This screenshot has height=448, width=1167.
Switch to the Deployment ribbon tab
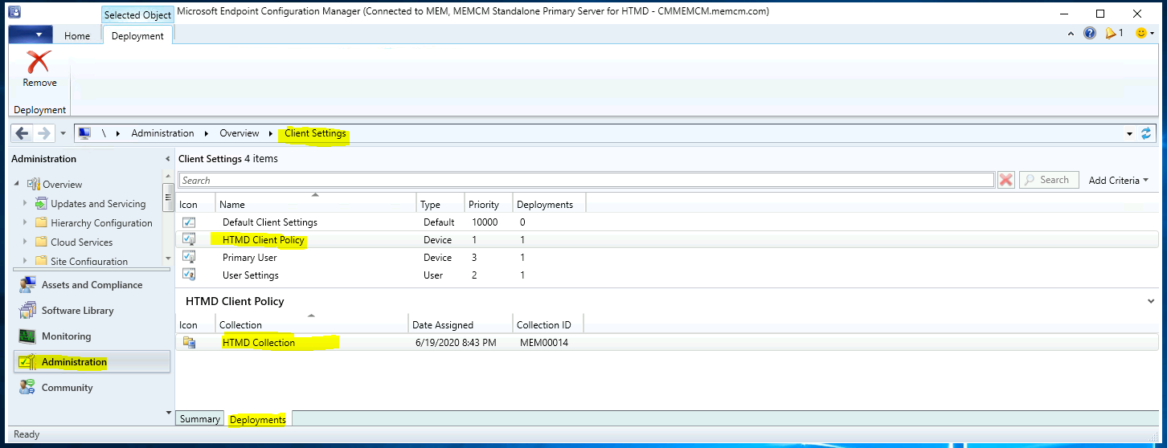tap(137, 35)
